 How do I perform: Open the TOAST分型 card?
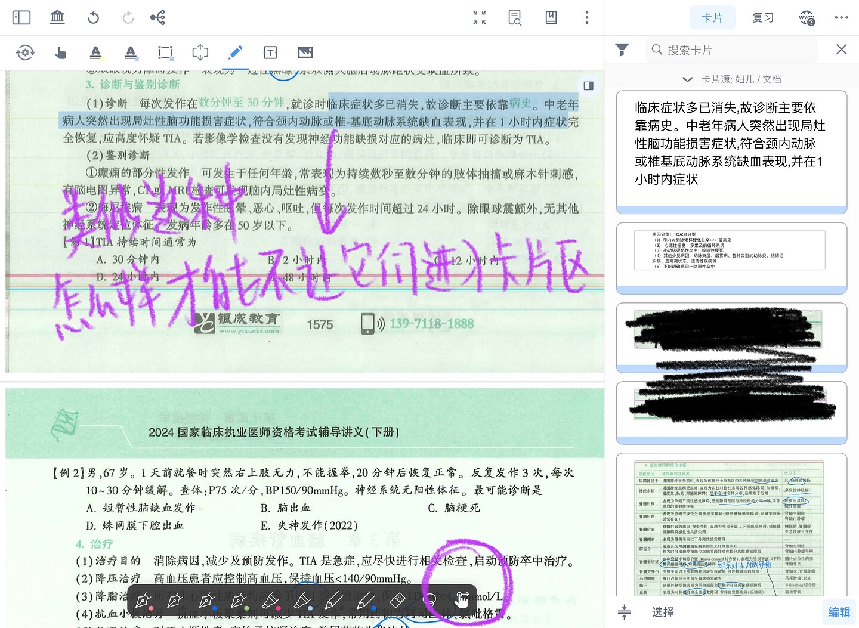point(731,258)
